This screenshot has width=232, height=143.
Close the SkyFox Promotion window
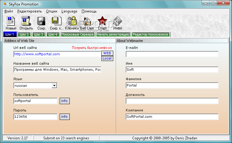tap(223, 3)
